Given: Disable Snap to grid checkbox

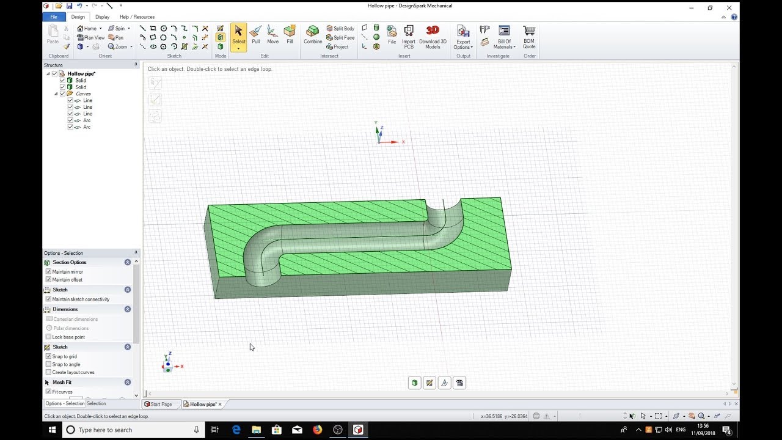Looking at the screenshot, I should click(x=48, y=356).
